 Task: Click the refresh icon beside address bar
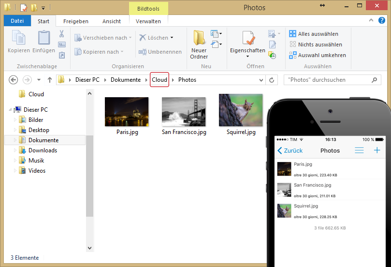tap(272, 80)
